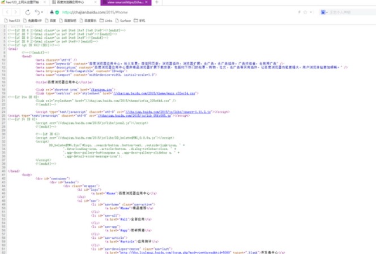Open the Links bookmark folder
This screenshot has height=254, width=376.
coord(106,20)
